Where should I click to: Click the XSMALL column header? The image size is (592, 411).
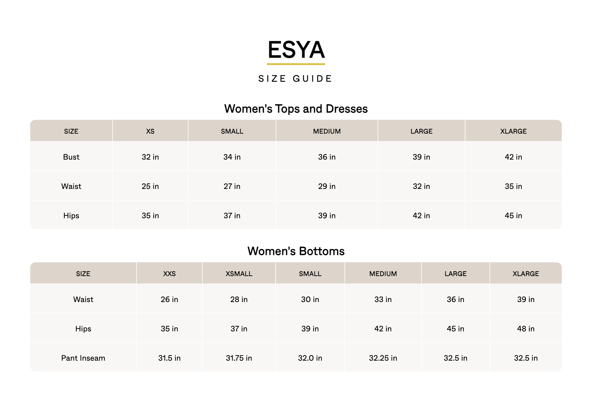[239, 274]
